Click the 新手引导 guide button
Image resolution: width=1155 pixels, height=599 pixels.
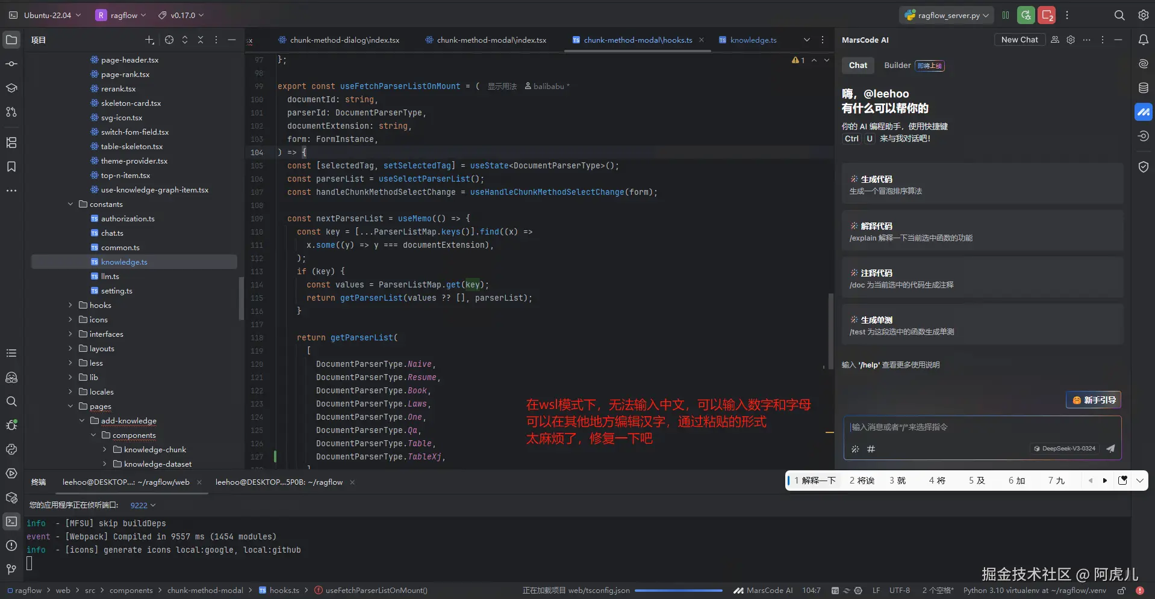pyautogui.click(x=1094, y=400)
